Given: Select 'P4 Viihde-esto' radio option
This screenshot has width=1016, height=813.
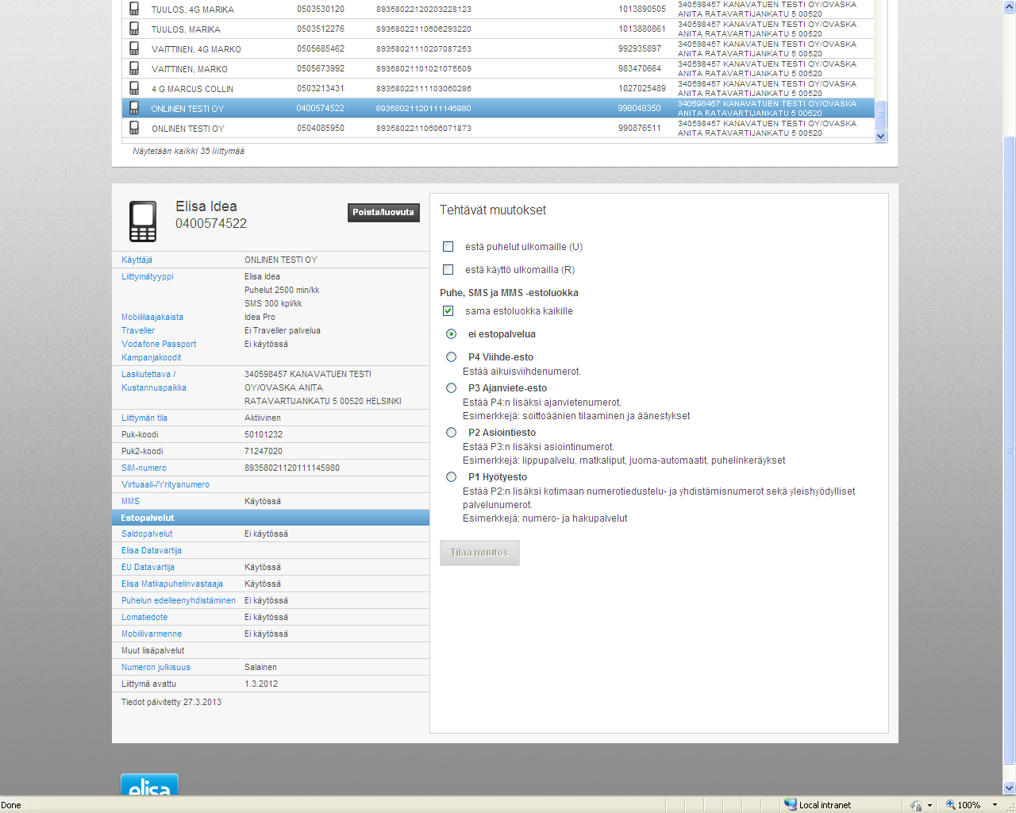Looking at the screenshot, I should (x=452, y=357).
